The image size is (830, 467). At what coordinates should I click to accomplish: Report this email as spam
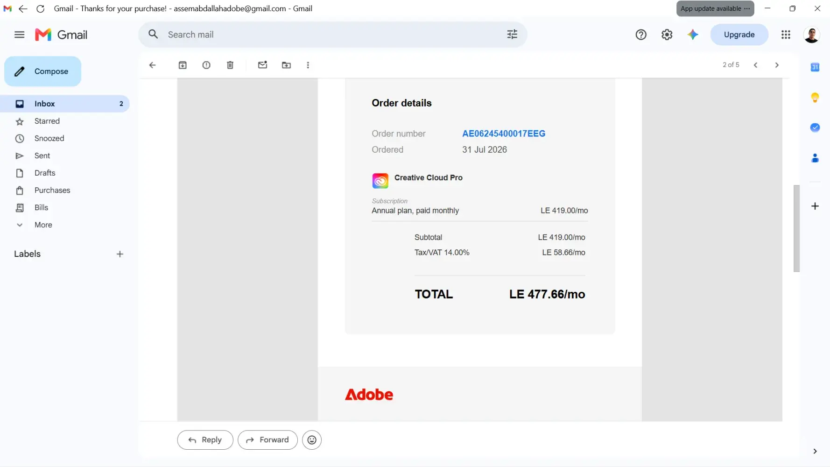pyautogui.click(x=206, y=65)
